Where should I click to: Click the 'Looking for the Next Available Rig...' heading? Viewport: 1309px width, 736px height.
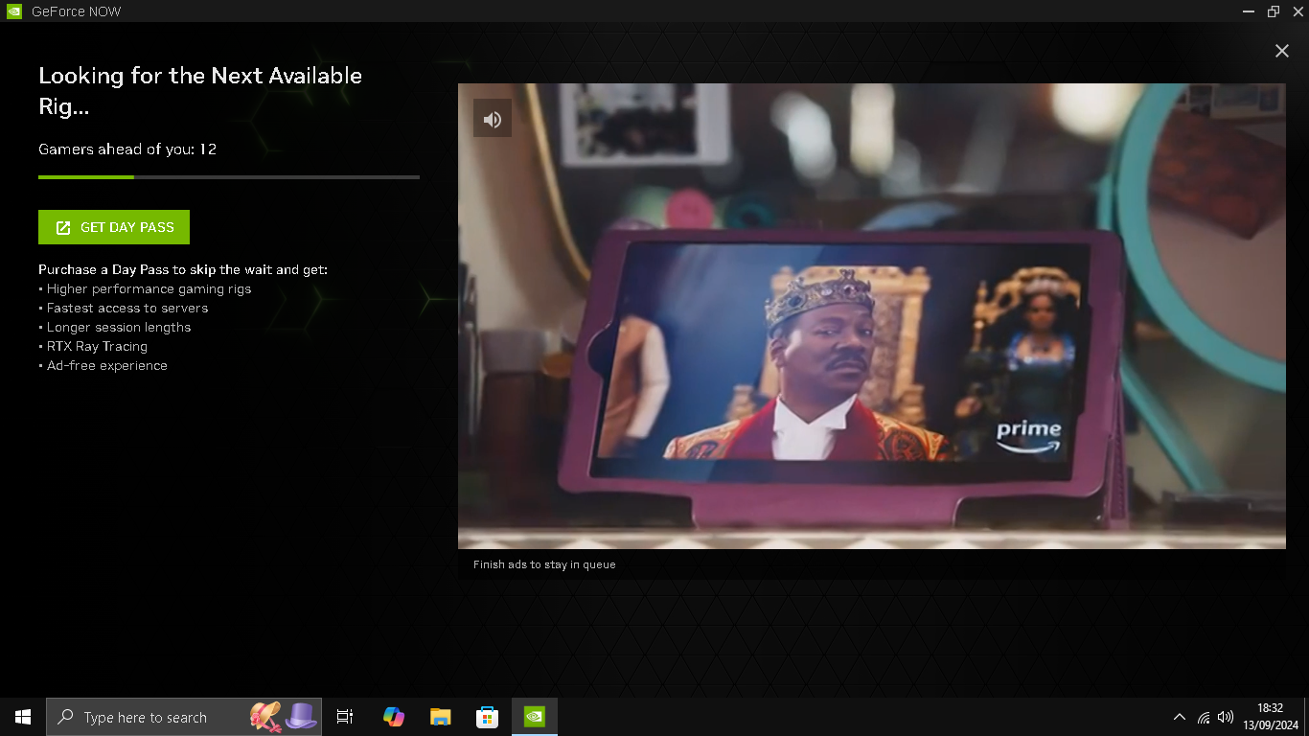(x=200, y=91)
